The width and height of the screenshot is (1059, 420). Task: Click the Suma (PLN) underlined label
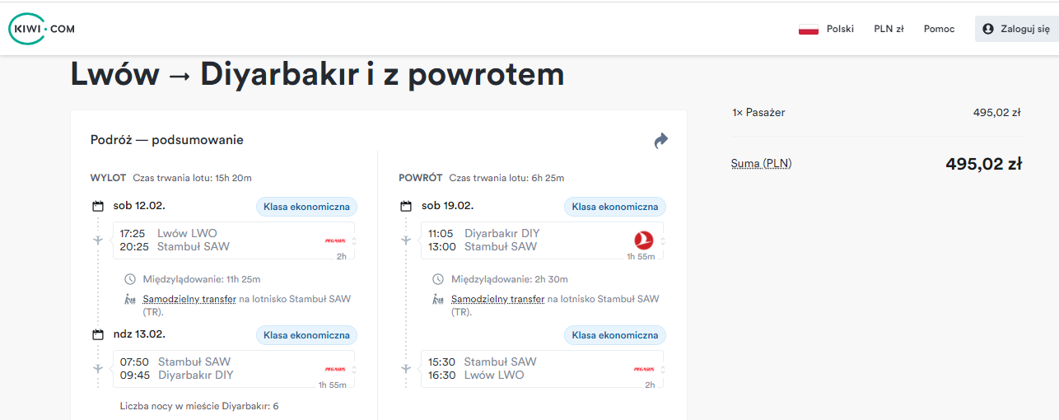tap(761, 163)
